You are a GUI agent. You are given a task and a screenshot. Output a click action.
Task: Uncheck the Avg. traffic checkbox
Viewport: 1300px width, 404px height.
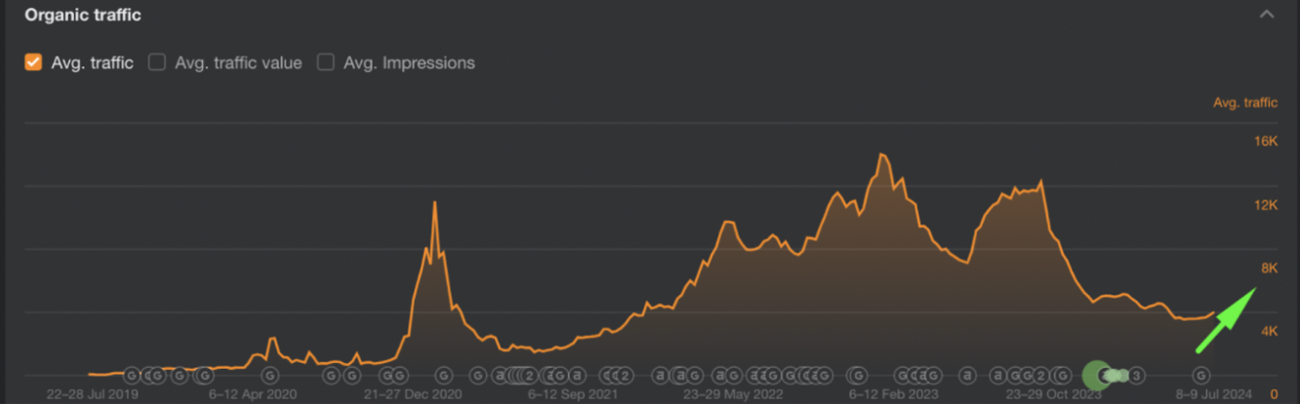pyautogui.click(x=33, y=62)
